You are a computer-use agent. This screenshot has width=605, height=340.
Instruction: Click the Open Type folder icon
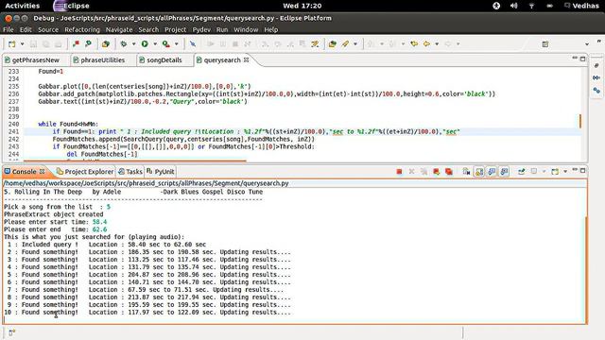(x=332, y=44)
